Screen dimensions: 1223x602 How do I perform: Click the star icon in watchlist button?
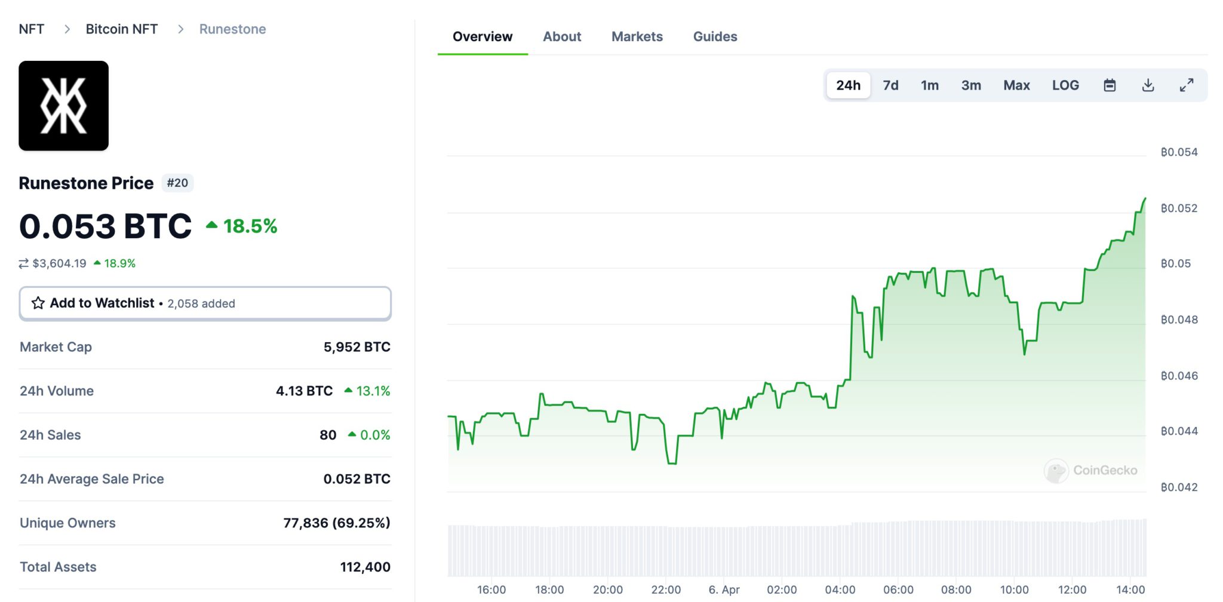(x=38, y=303)
